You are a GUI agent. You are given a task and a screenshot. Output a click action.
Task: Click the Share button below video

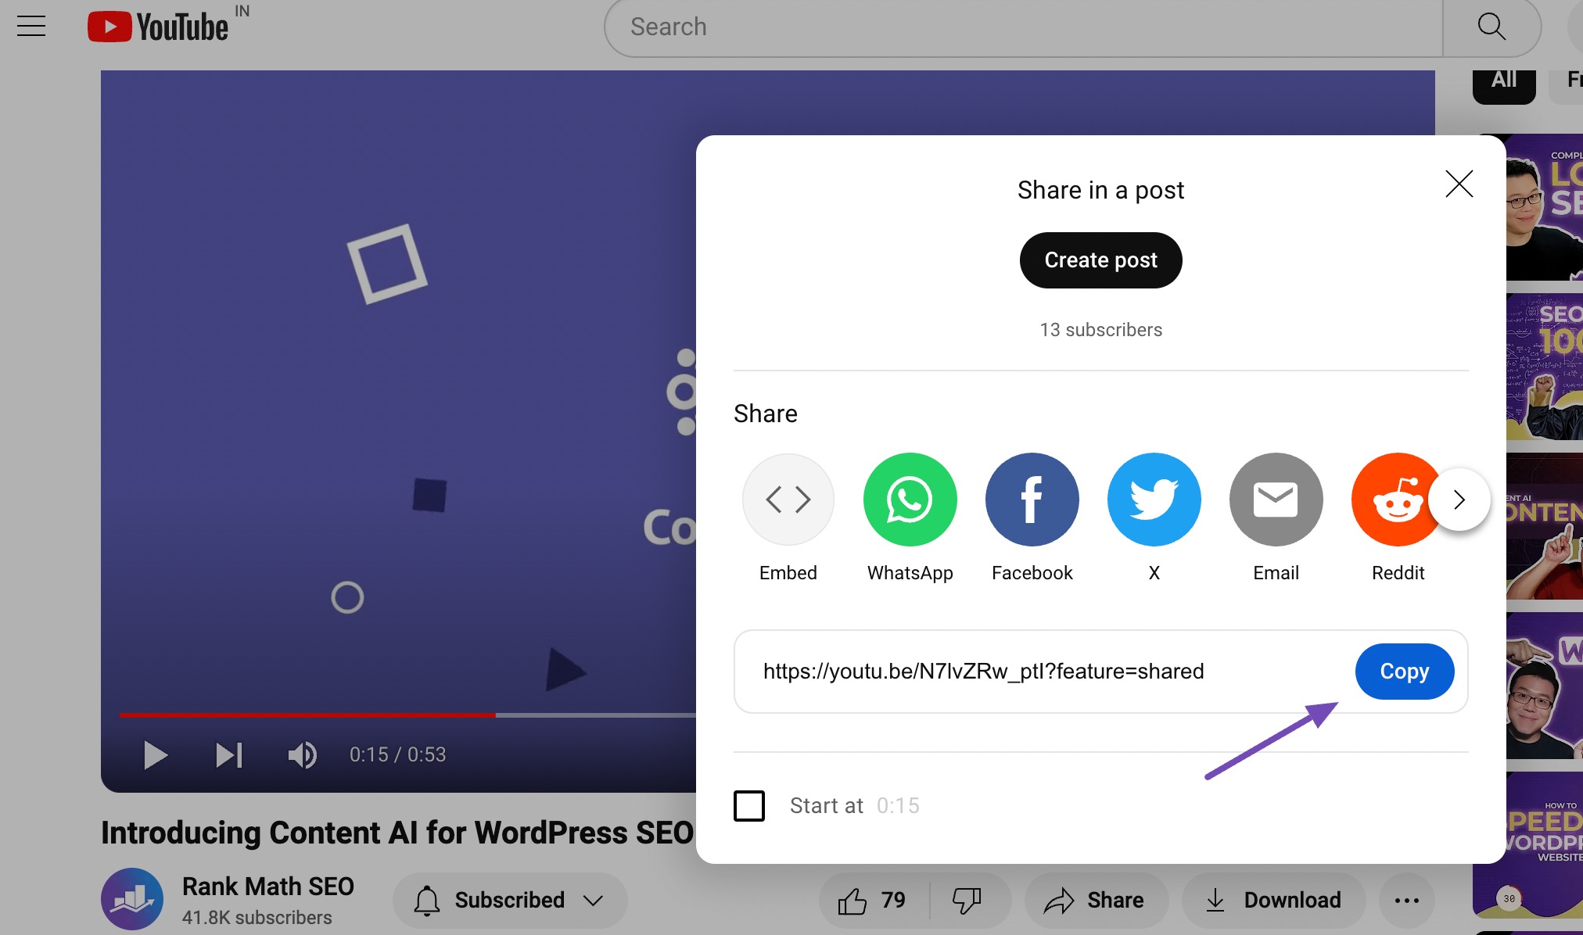[1096, 901]
